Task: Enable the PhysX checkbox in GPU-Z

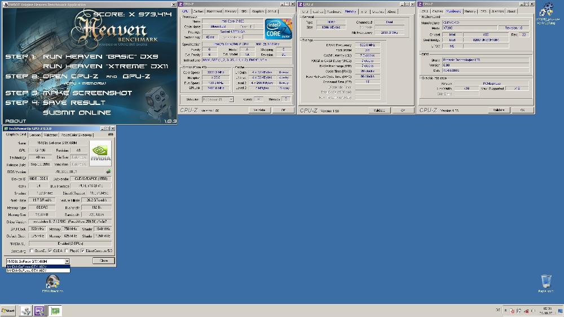Action: point(67,251)
